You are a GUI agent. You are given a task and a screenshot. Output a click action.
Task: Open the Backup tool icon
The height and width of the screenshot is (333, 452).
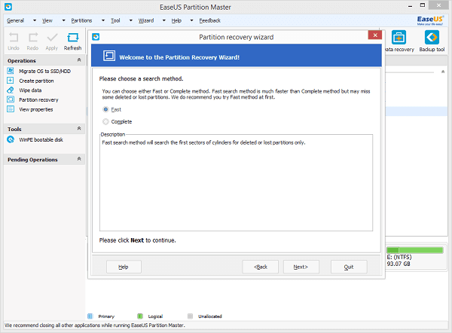point(431,38)
